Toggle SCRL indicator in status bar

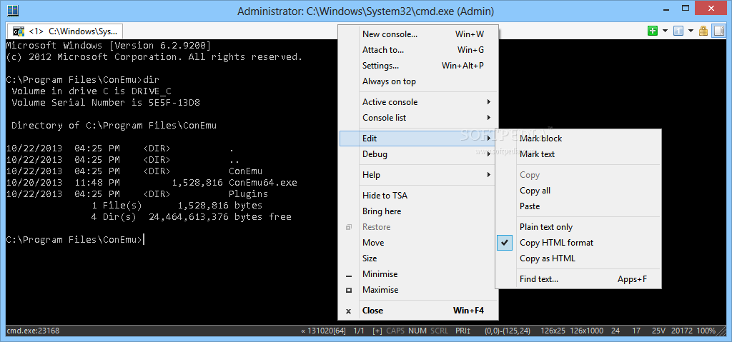click(439, 331)
